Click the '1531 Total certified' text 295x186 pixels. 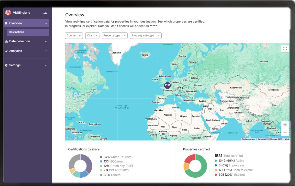point(229,156)
